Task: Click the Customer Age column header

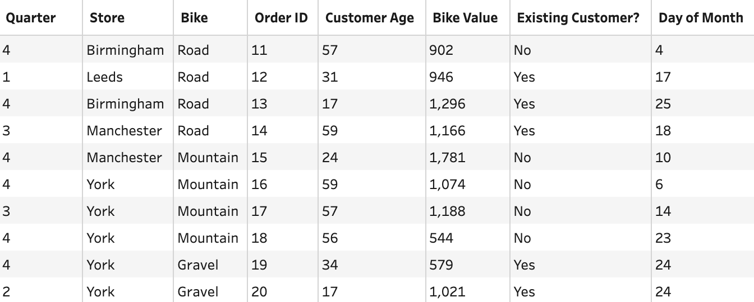Action: pyautogui.click(x=370, y=18)
